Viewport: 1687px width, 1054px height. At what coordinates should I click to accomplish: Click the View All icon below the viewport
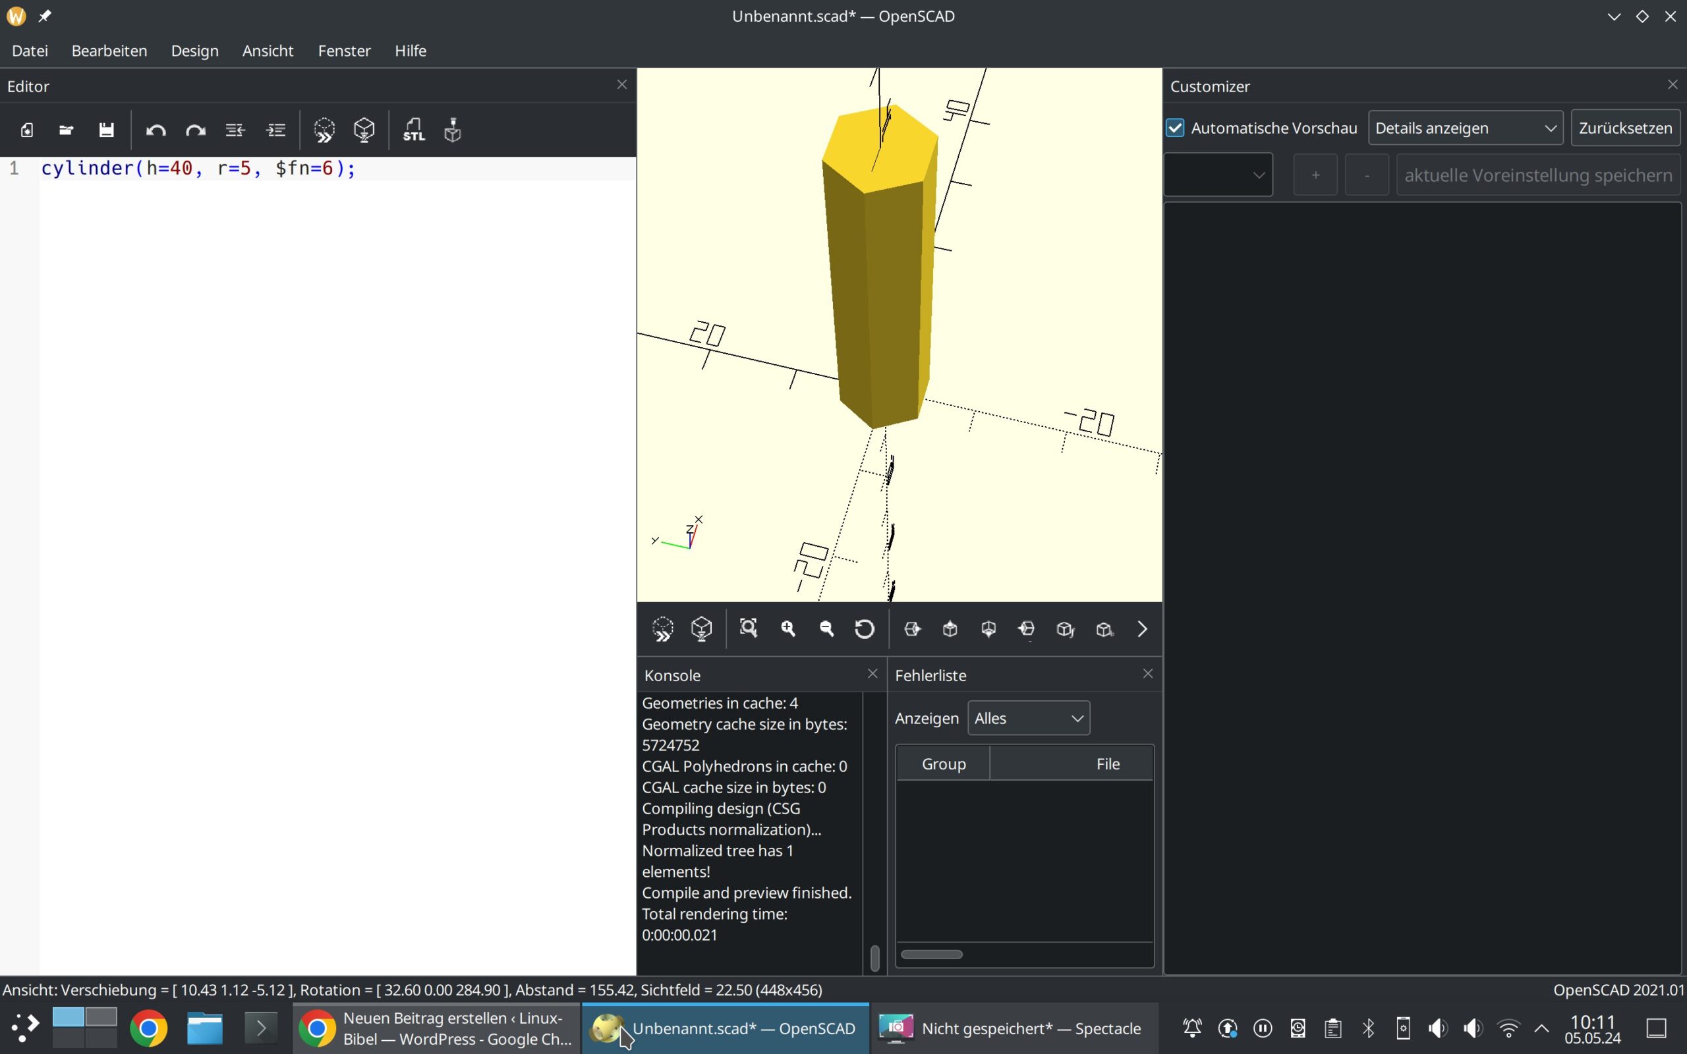click(749, 628)
